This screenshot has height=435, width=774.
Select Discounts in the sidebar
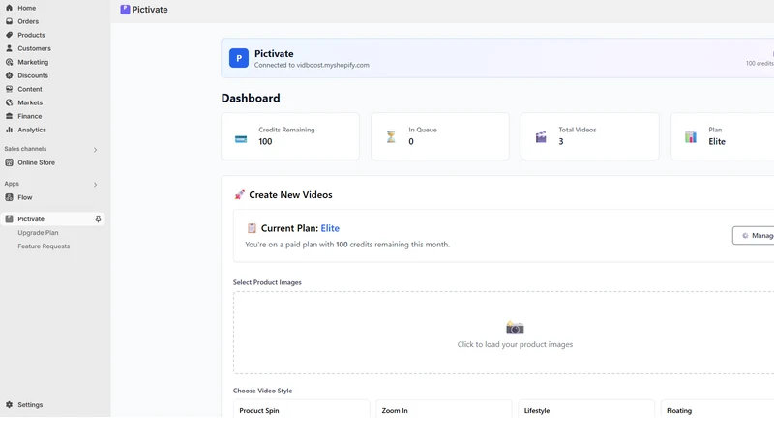33,75
